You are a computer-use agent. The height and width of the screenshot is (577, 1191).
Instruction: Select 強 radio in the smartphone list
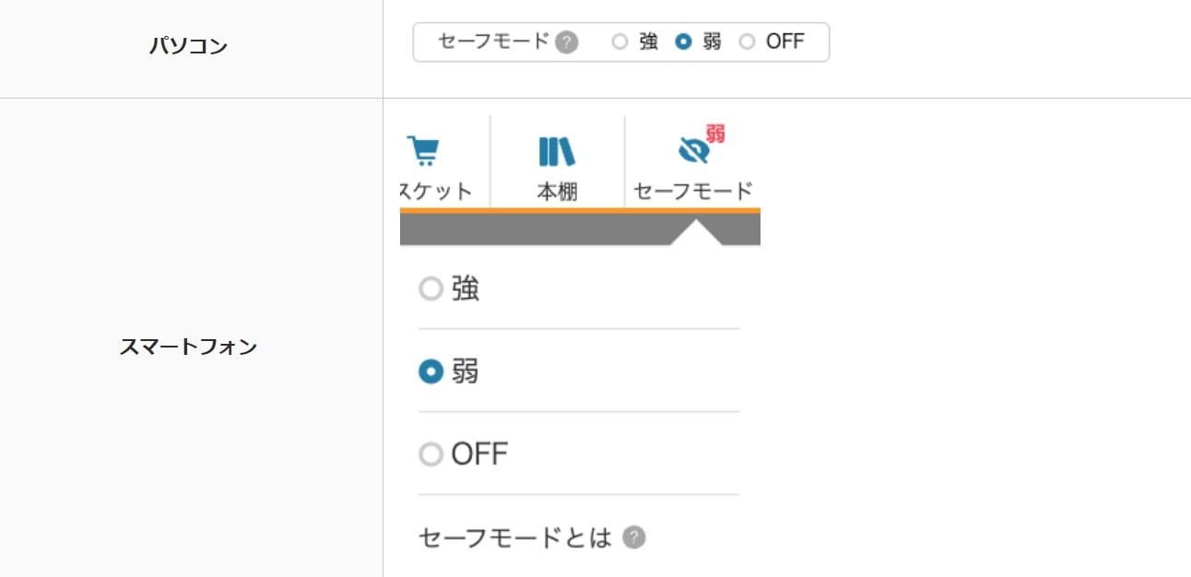click(430, 289)
